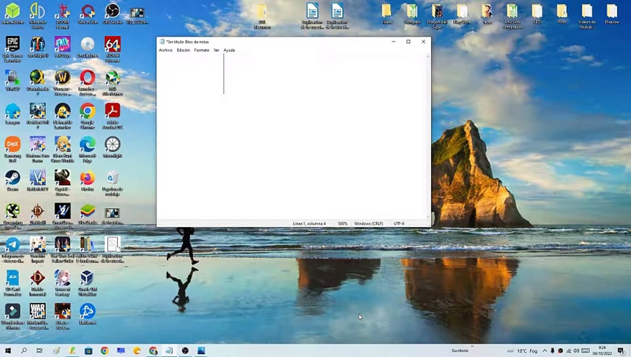This screenshot has width=631, height=357.
Task: Open Microsoft Store from taskbar
Action: click(x=88, y=351)
